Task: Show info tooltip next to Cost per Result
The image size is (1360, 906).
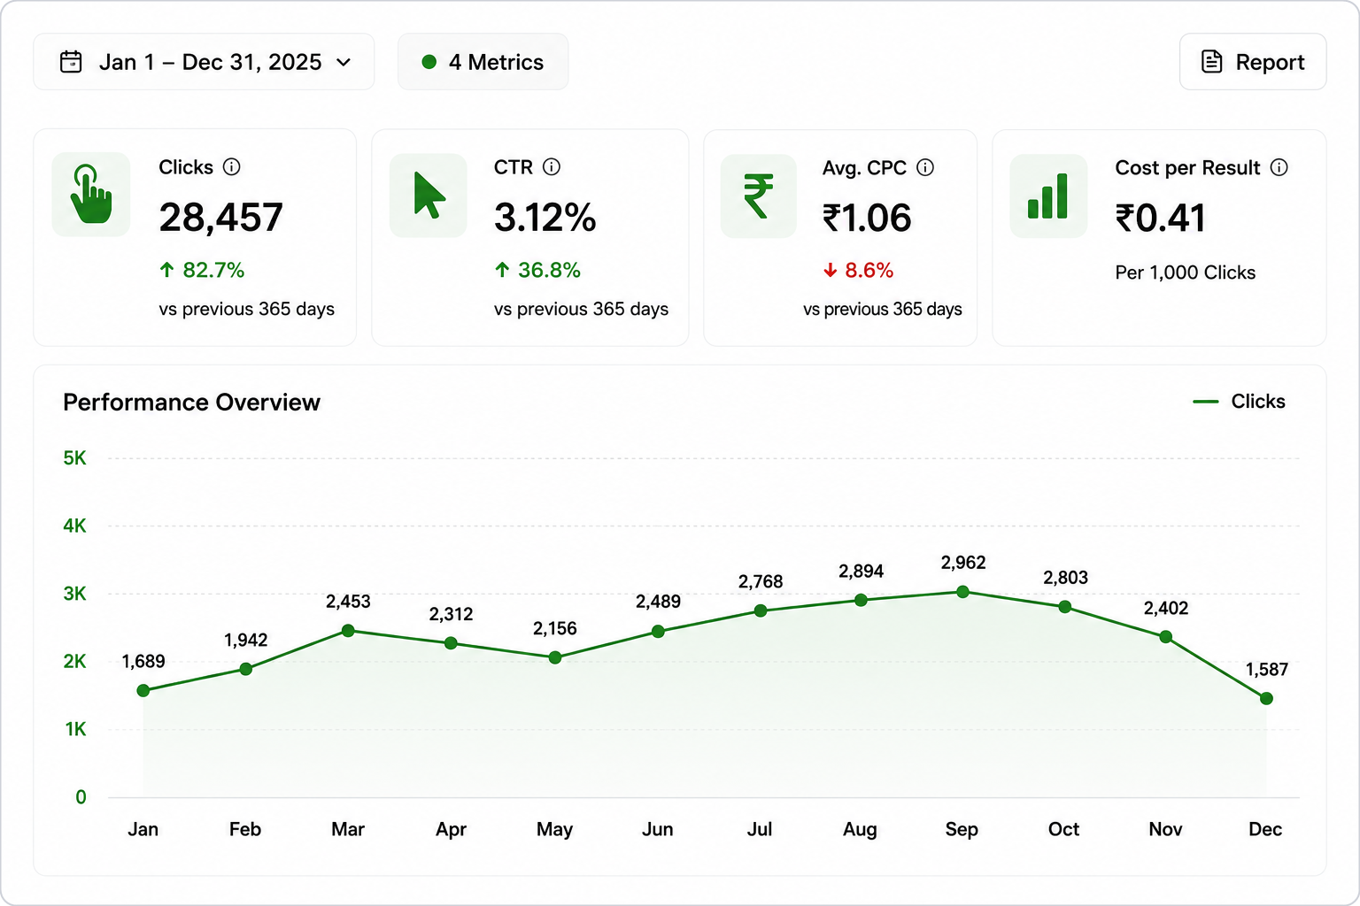Action: (1279, 168)
